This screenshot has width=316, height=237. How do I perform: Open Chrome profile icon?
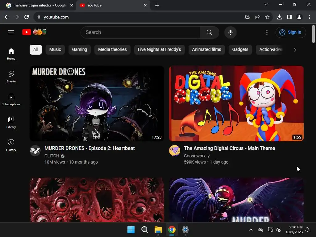click(299, 17)
